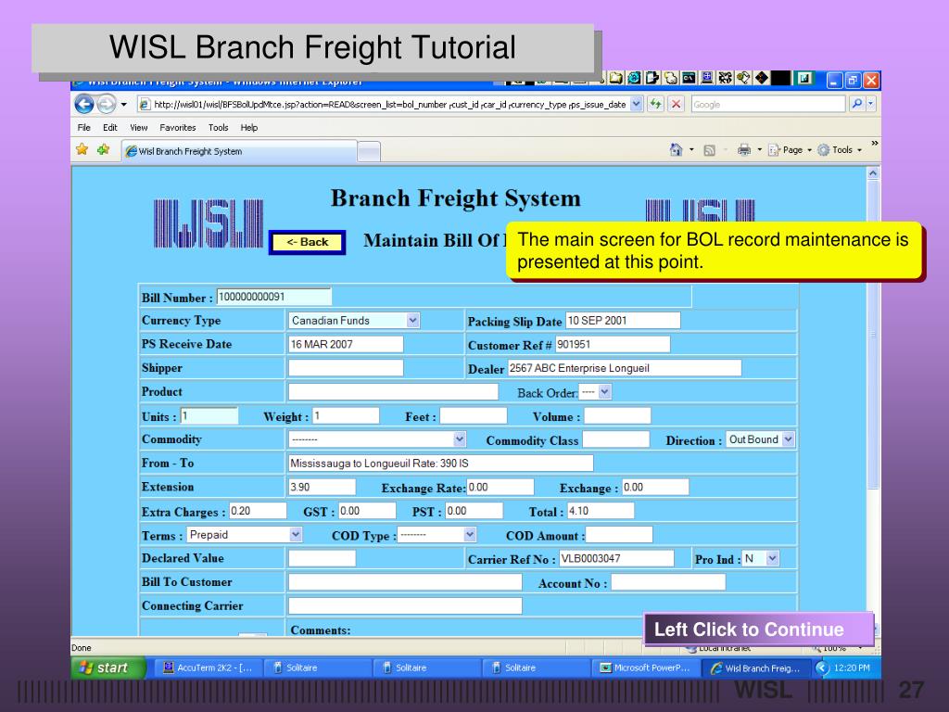Click the From - To field

440,464
